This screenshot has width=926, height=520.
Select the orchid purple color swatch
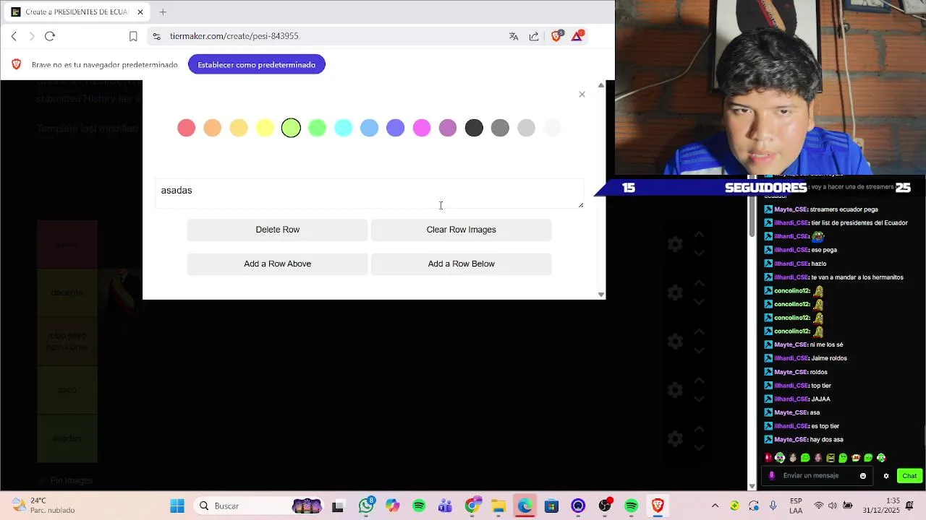pyautogui.click(x=448, y=128)
